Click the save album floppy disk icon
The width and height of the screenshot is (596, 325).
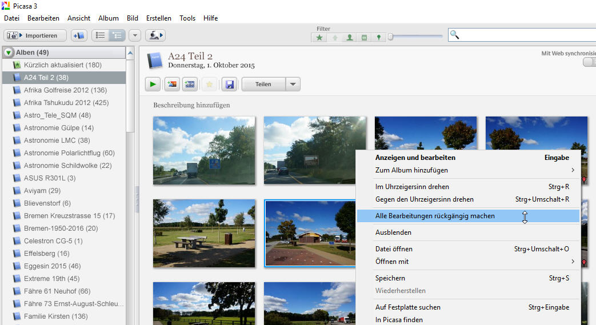pyautogui.click(x=229, y=85)
